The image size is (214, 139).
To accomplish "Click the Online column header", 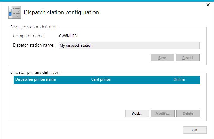I will click(179, 80).
